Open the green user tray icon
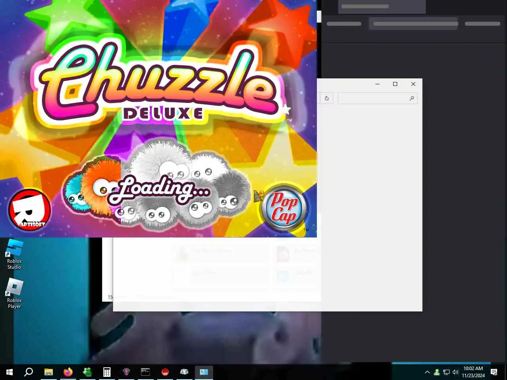 pos(436,372)
